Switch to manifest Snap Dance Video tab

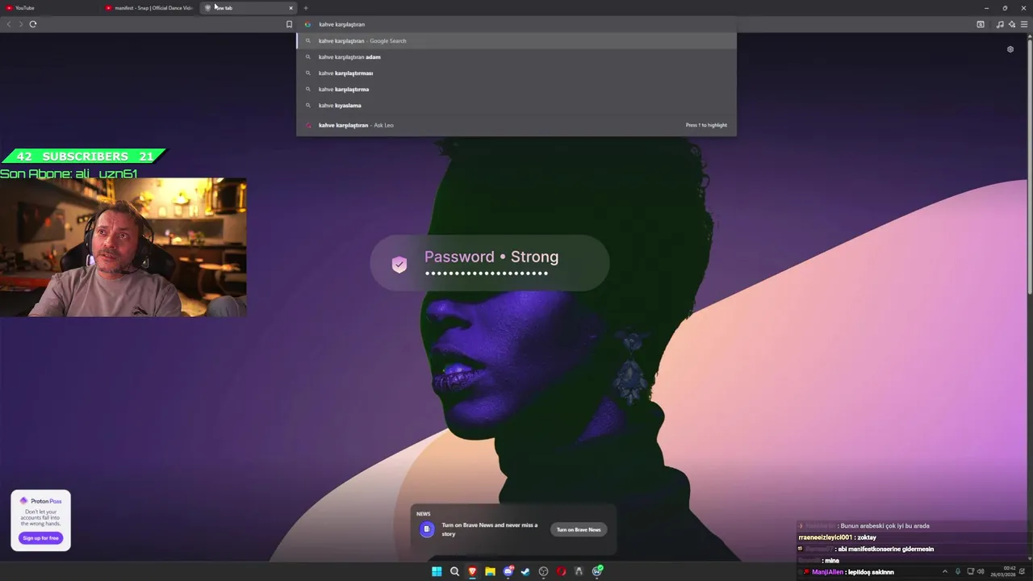[149, 8]
